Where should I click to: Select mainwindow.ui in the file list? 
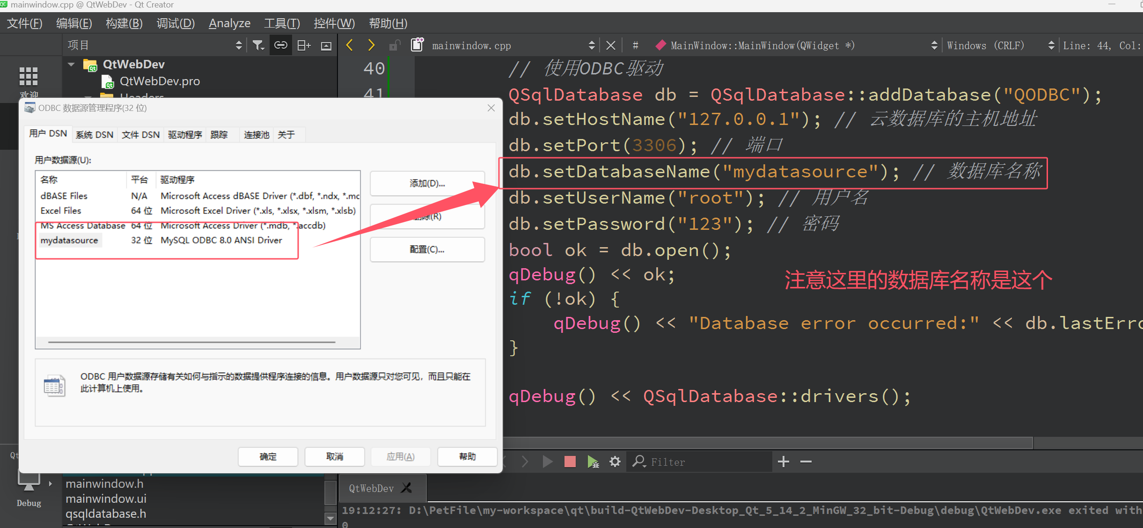(x=106, y=499)
